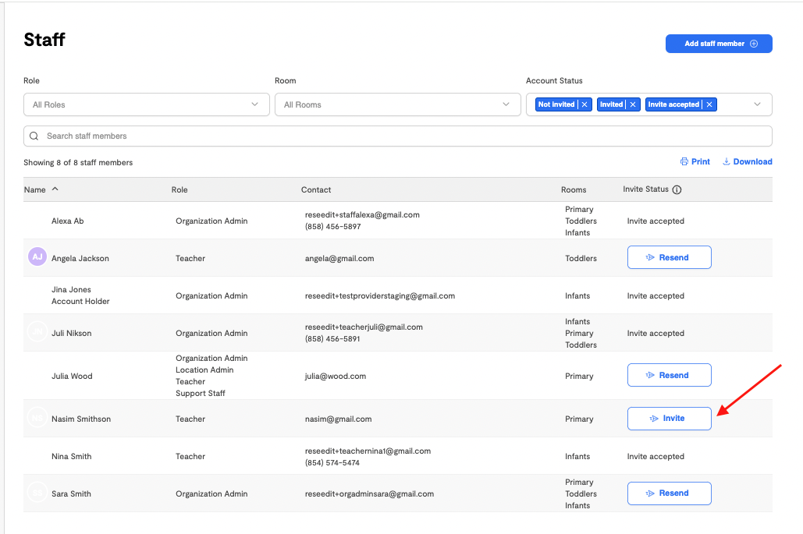Select the Juli Nikson name
Viewport: 803px width, 534px height.
tap(72, 333)
